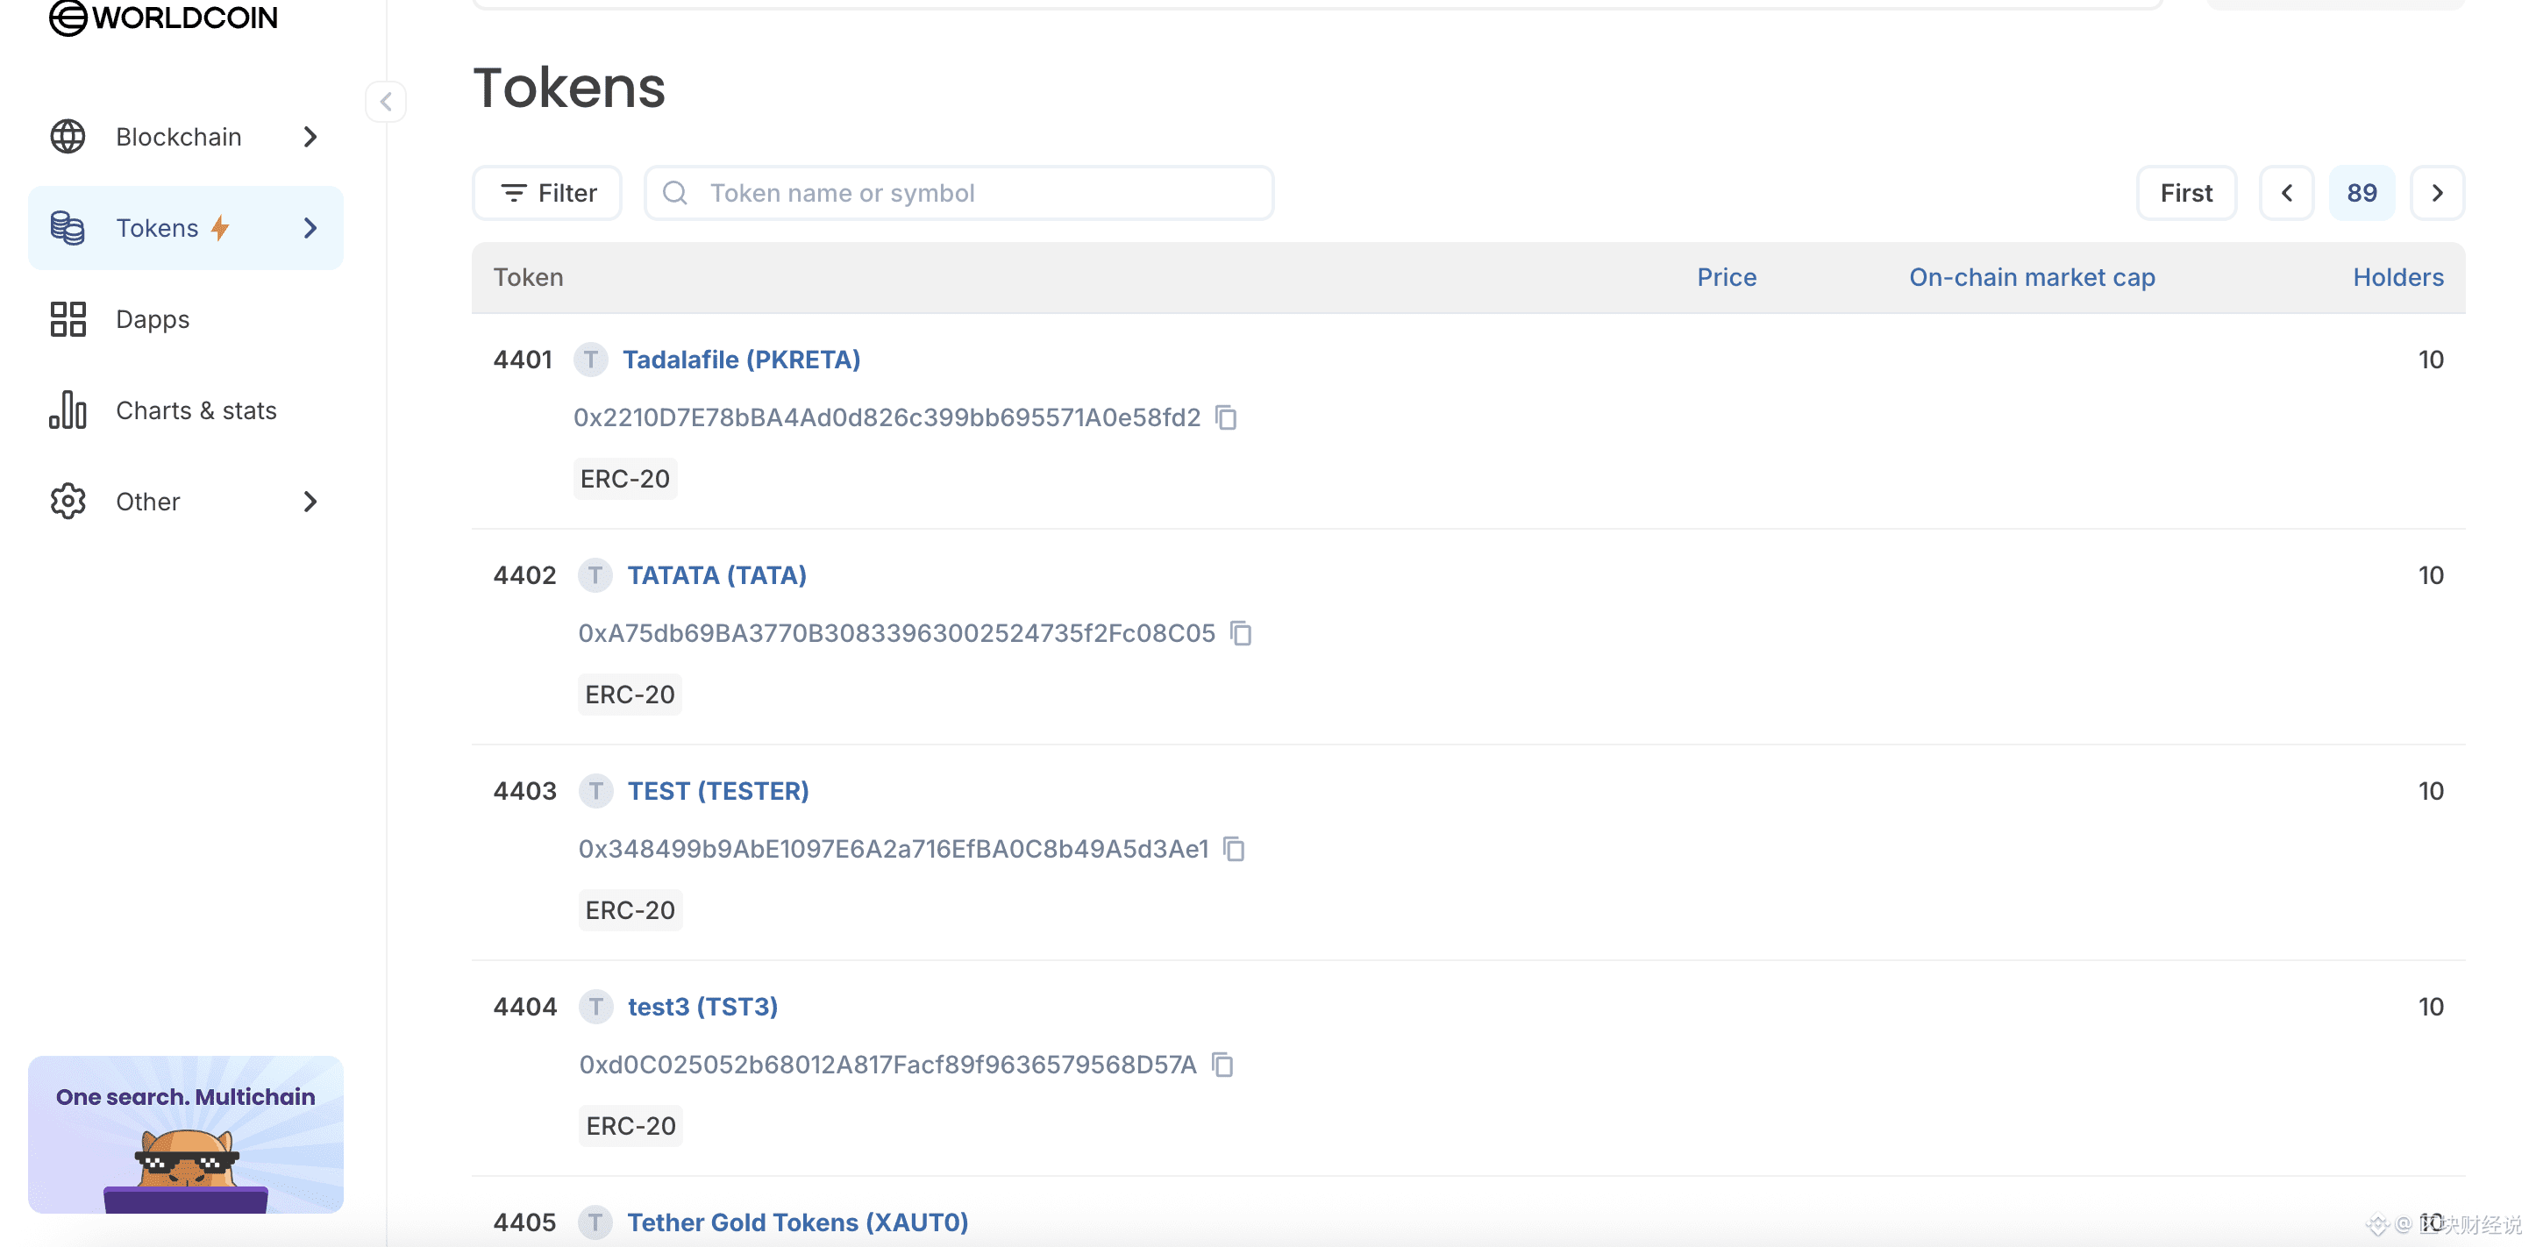Sort by Holders column
Screen dimensions: 2529x1247
coord(2397,277)
